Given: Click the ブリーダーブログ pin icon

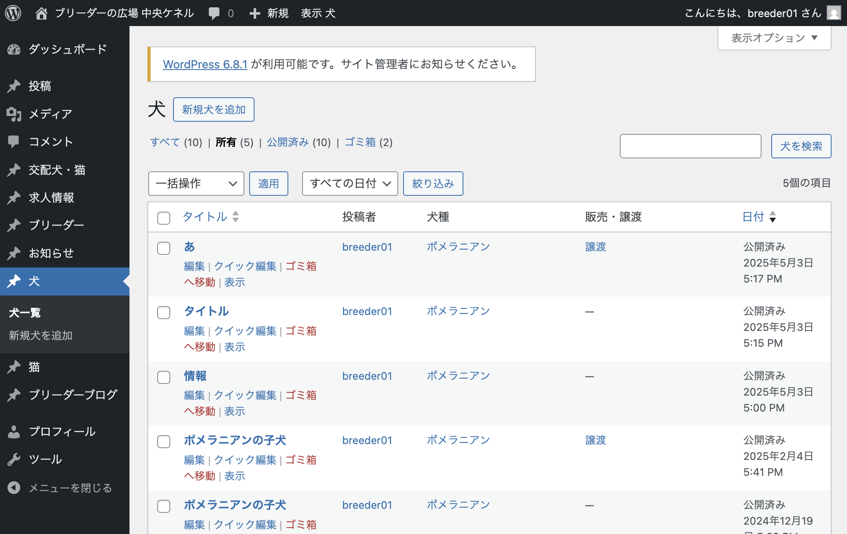Looking at the screenshot, I should (x=14, y=395).
